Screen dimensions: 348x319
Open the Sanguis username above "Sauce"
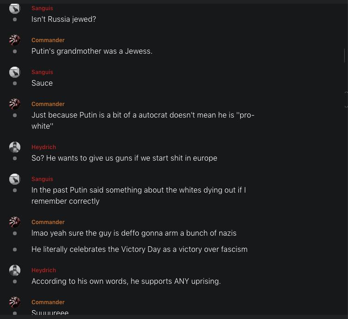click(42, 72)
